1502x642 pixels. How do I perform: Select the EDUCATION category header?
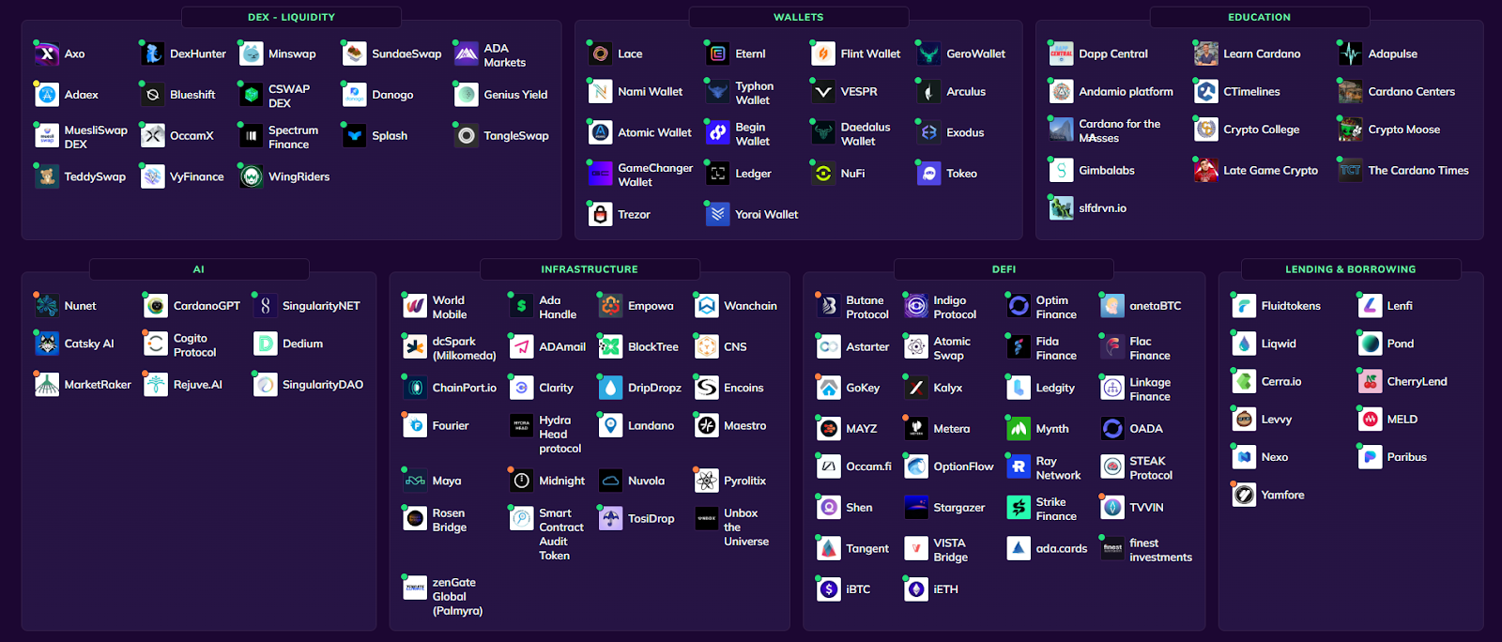tap(1259, 17)
